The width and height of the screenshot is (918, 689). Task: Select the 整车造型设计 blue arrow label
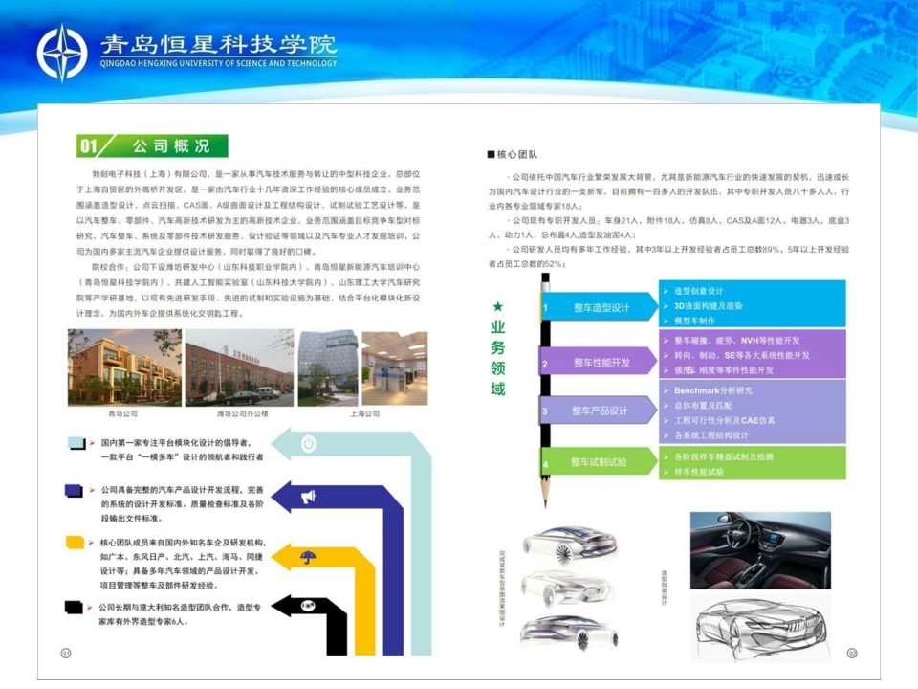coord(601,308)
